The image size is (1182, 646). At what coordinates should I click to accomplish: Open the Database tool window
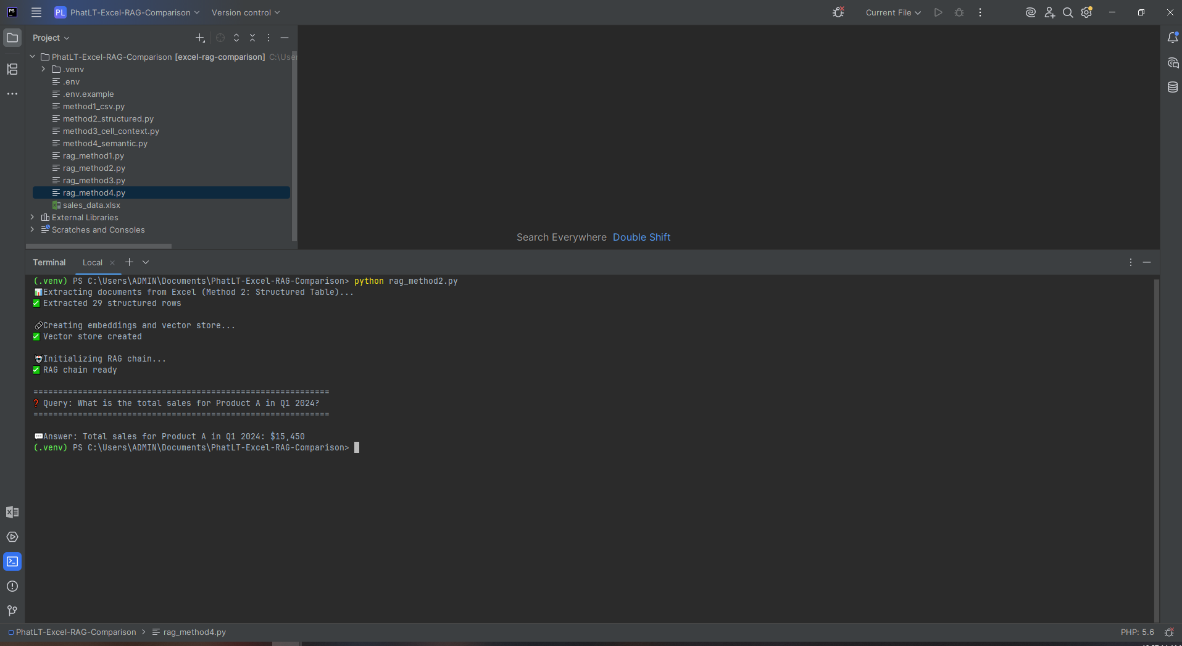(1173, 87)
